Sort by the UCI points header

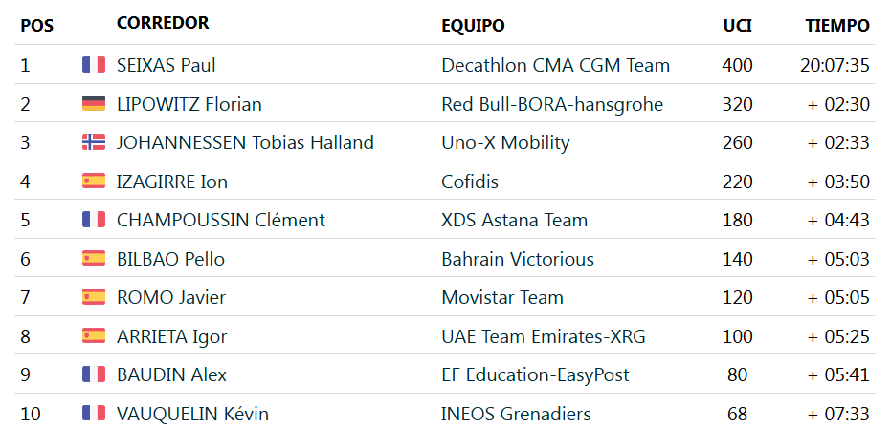tap(737, 26)
